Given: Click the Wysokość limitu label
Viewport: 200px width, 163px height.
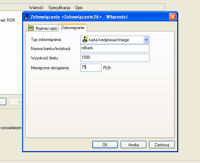Looking at the screenshot, I should tap(45, 58).
